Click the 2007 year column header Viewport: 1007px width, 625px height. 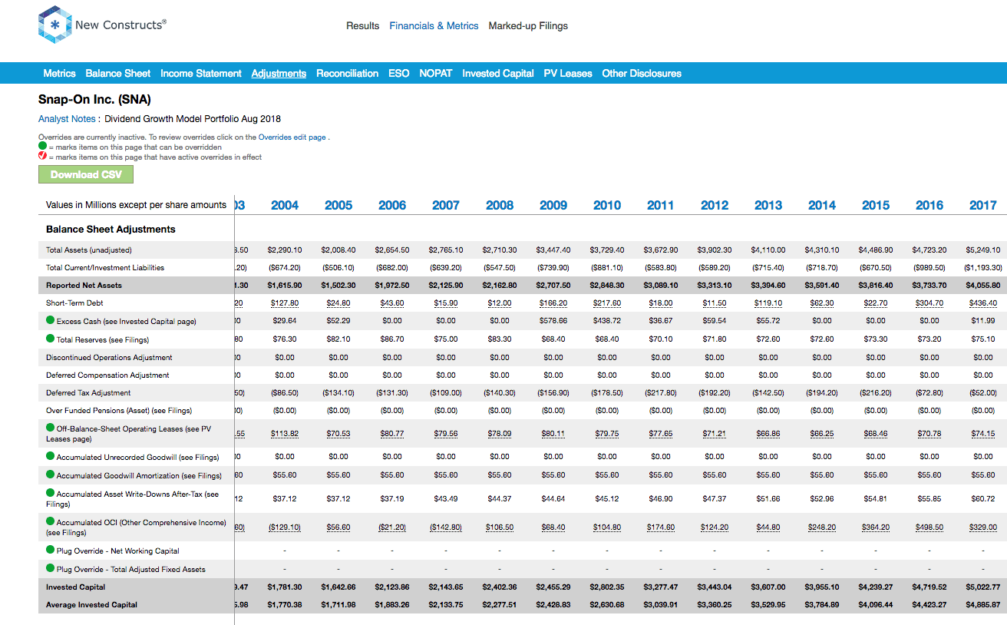click(x=446, y=205)
